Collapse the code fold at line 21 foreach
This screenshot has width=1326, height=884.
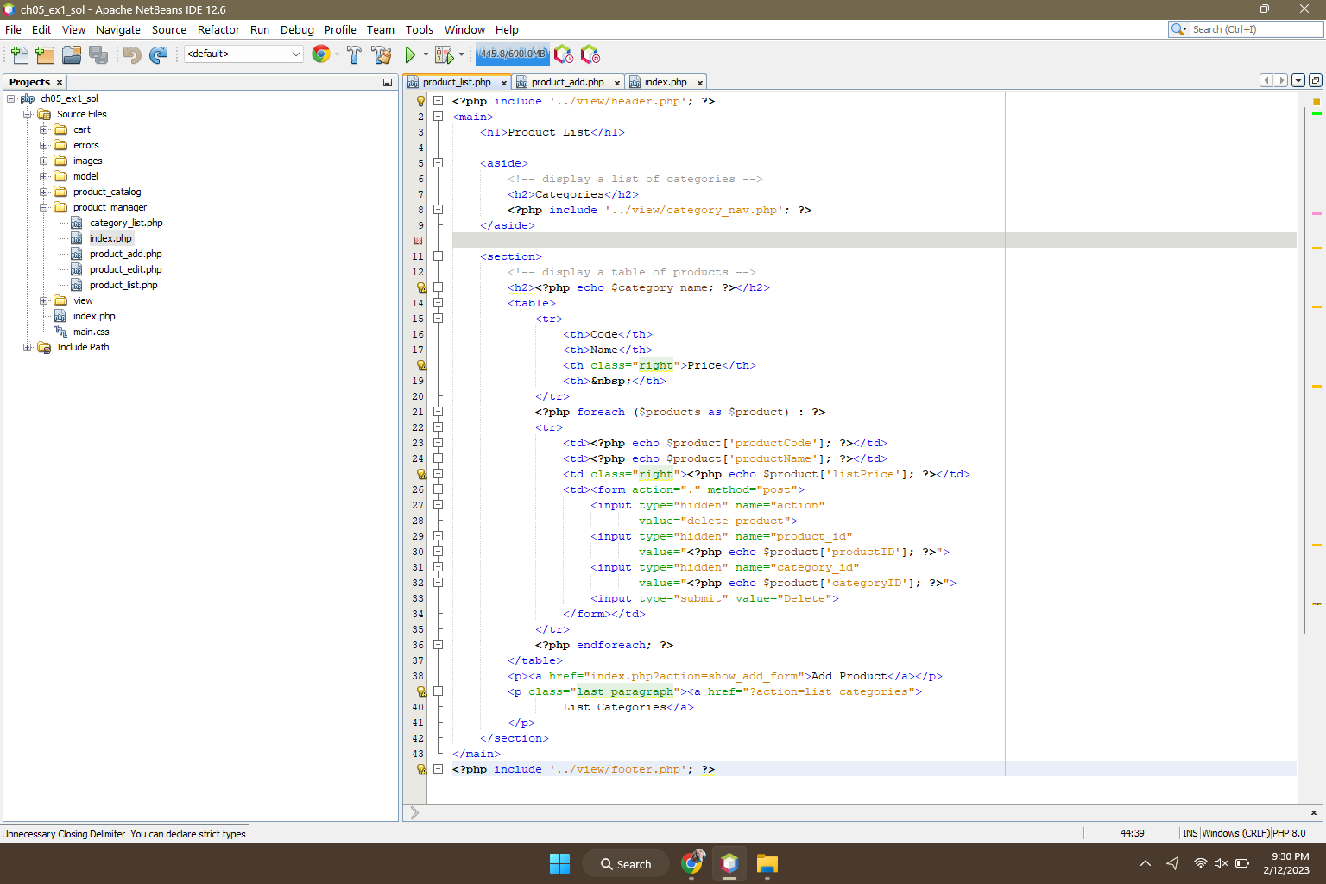438,412
